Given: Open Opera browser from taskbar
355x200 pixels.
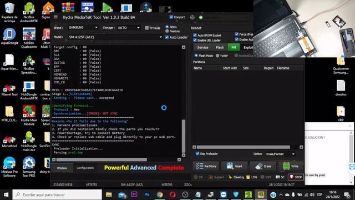Looking at the screenshot, I should pos(173,194).
